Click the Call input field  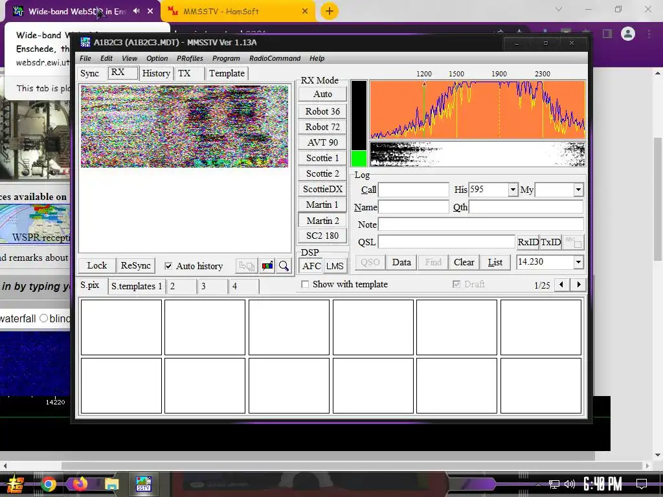click(x=414, y=190)
